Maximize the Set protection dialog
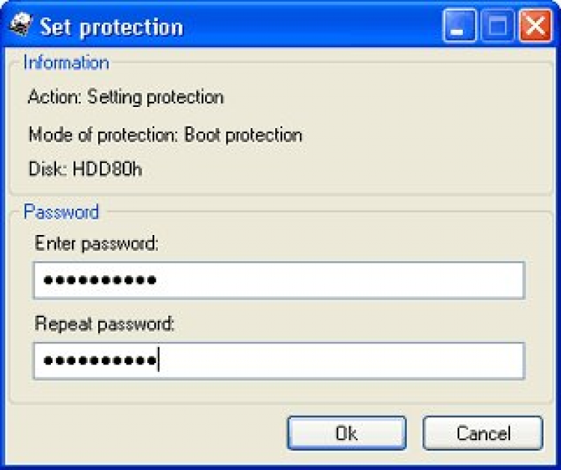This screenshot has height=470, width=561. click(x=497, y=25)
